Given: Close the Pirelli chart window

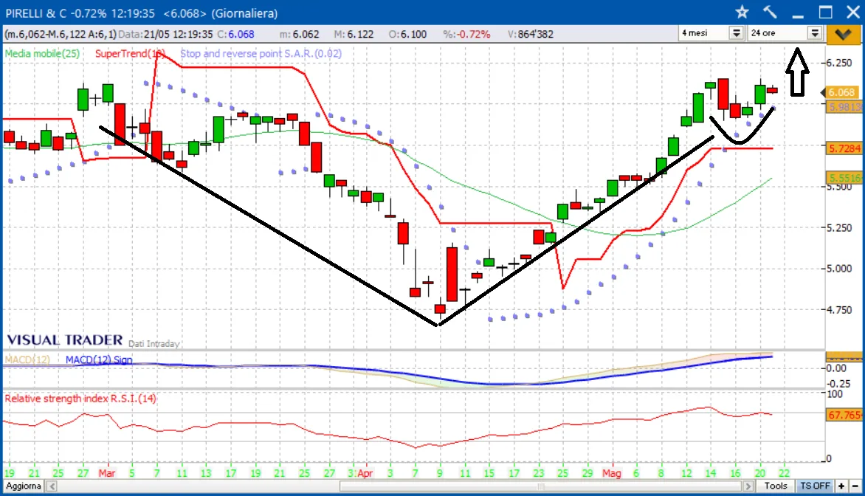Looking at the screenshot, I should [x=853, y=12].
